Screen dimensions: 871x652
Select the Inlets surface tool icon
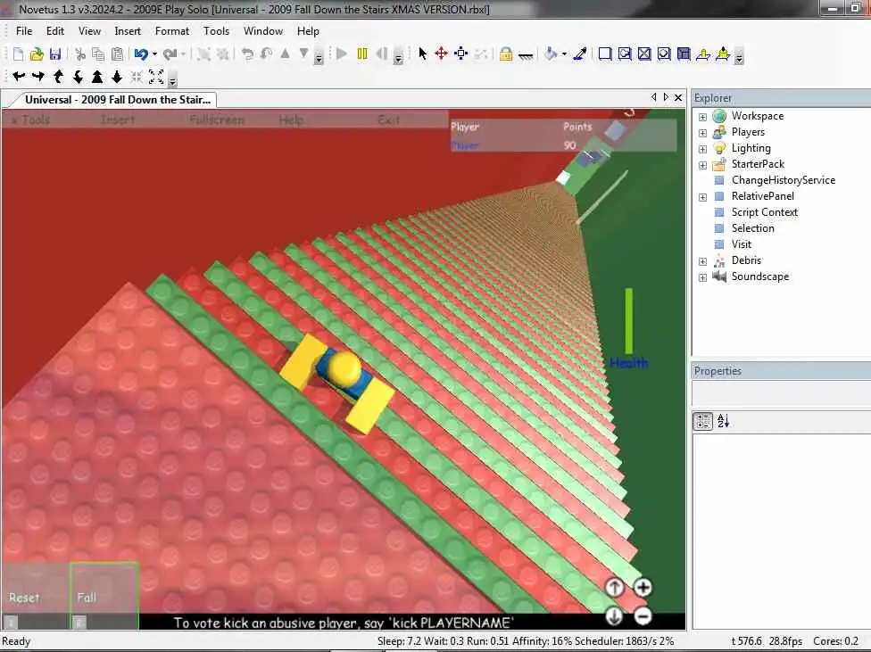point(684,54)
